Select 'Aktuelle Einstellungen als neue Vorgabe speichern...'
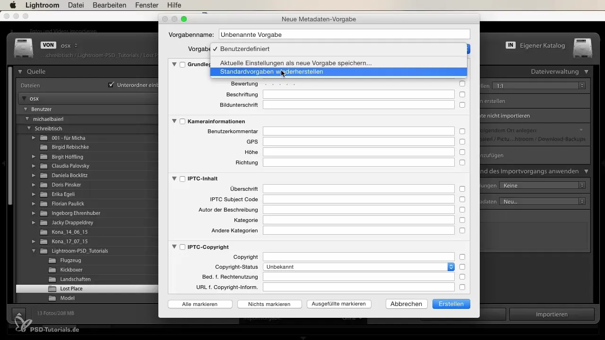605x340 pixels. pos(338,63)
